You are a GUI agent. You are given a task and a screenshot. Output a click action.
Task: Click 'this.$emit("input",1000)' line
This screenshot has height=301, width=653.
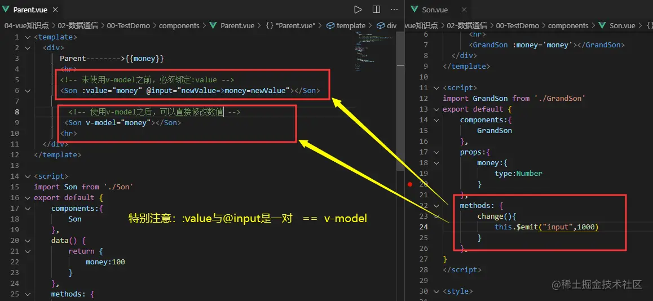click(546, 227)
